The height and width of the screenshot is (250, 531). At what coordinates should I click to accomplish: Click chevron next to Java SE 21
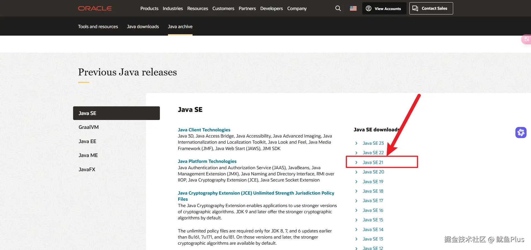pyautogui.click(x=356, y=162)
